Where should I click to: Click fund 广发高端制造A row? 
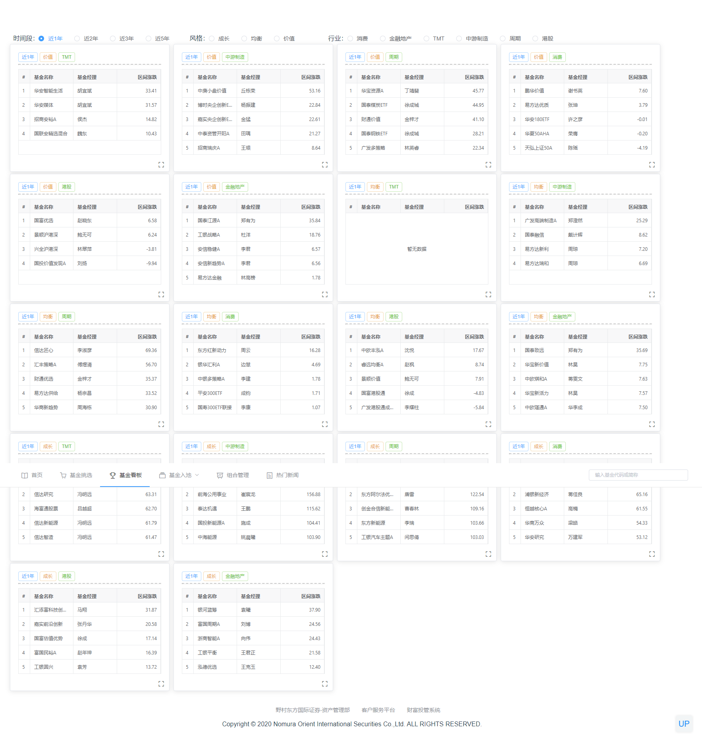[x=580, y=221]
